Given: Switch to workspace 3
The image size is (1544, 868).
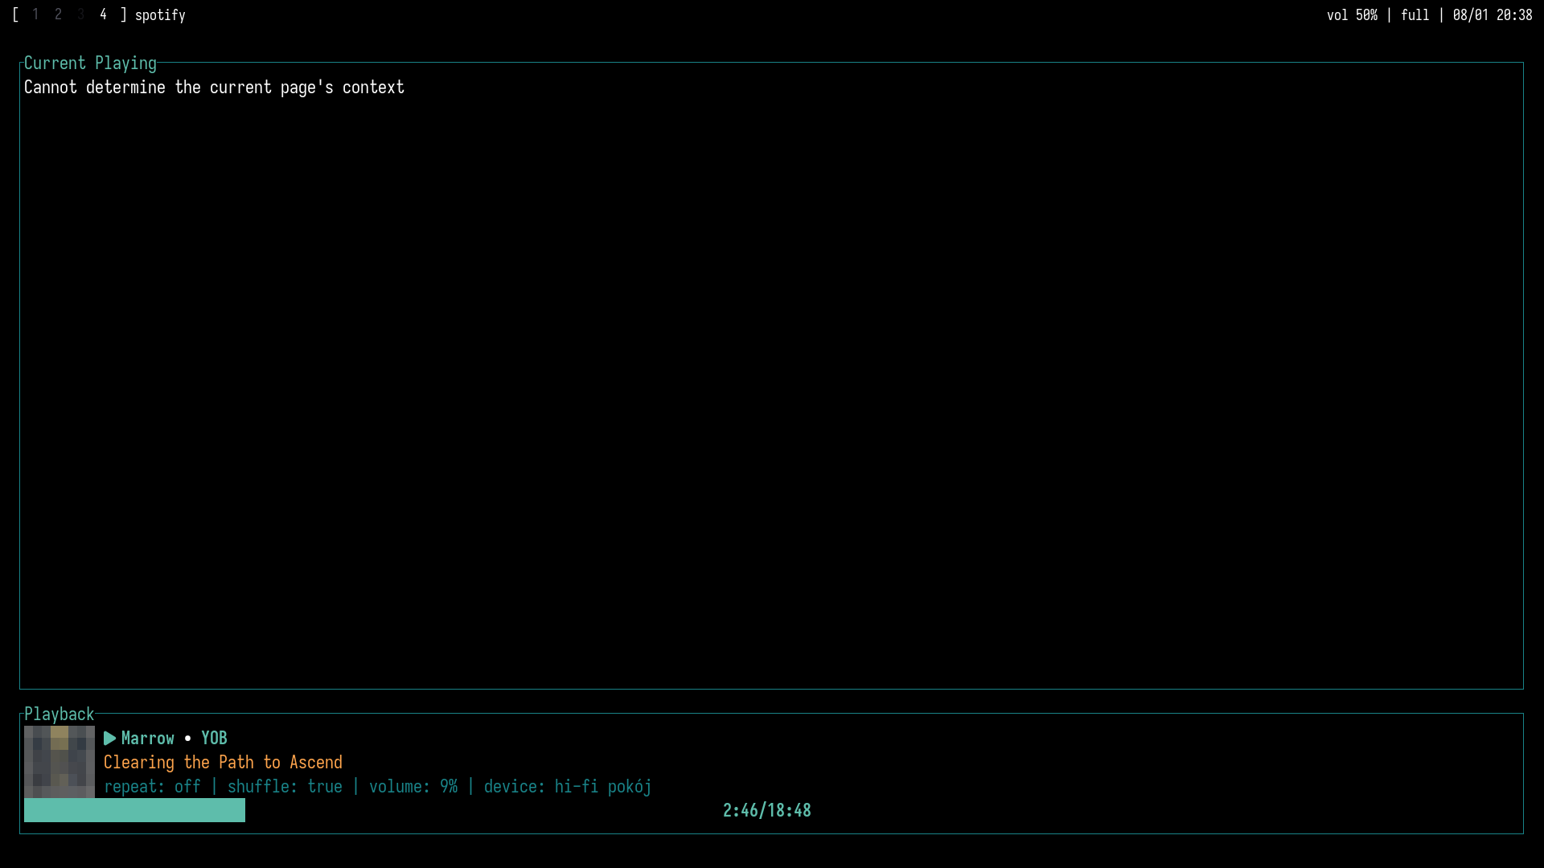Looking at the screenshot, I should [x=80, y=14].
